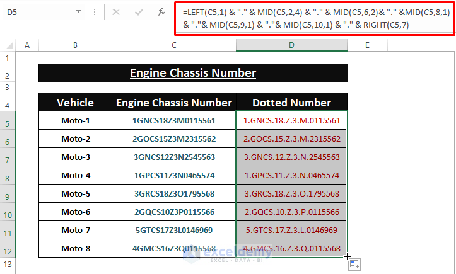Select column B header
This screenshot has height=274, width=456.
click(75, 45)
